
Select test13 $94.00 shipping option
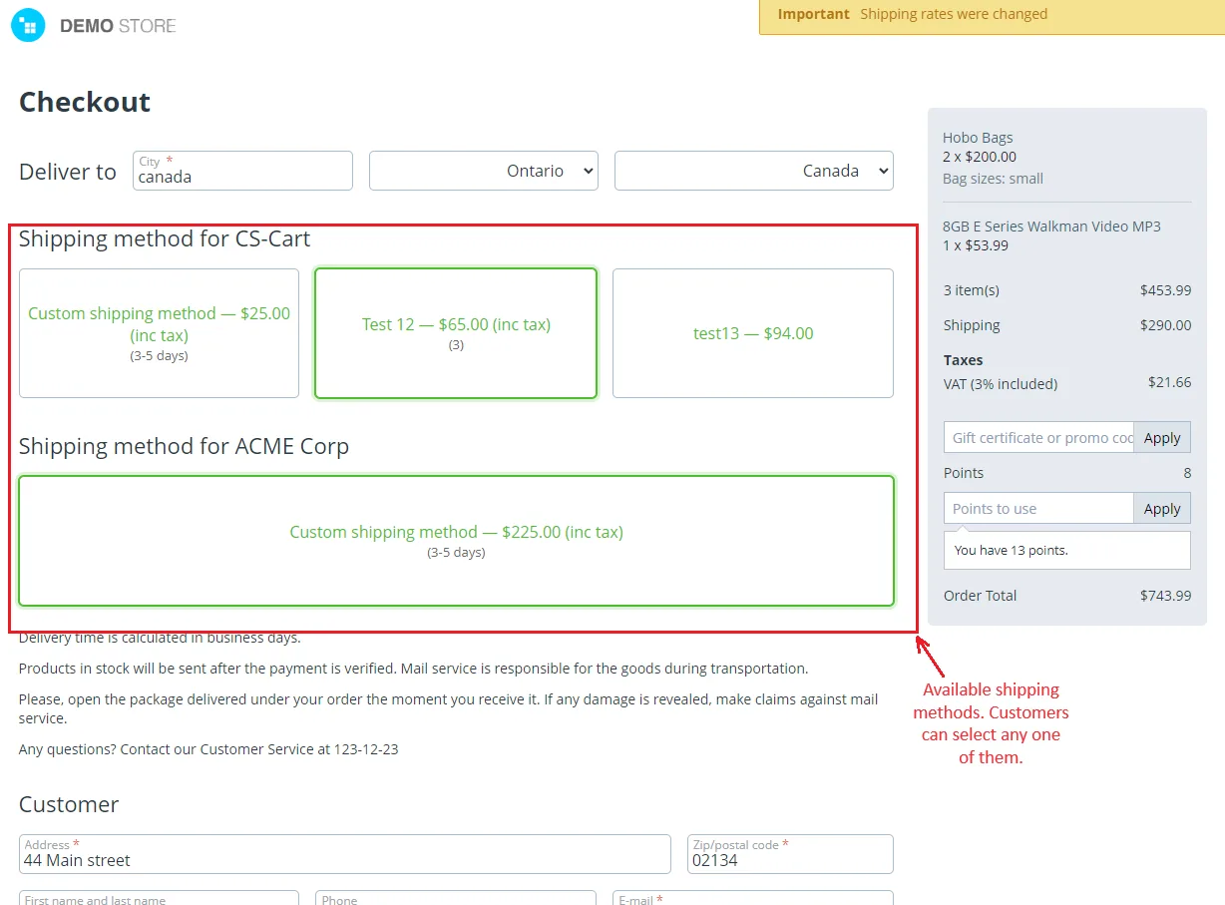click(x=753, y=333)
